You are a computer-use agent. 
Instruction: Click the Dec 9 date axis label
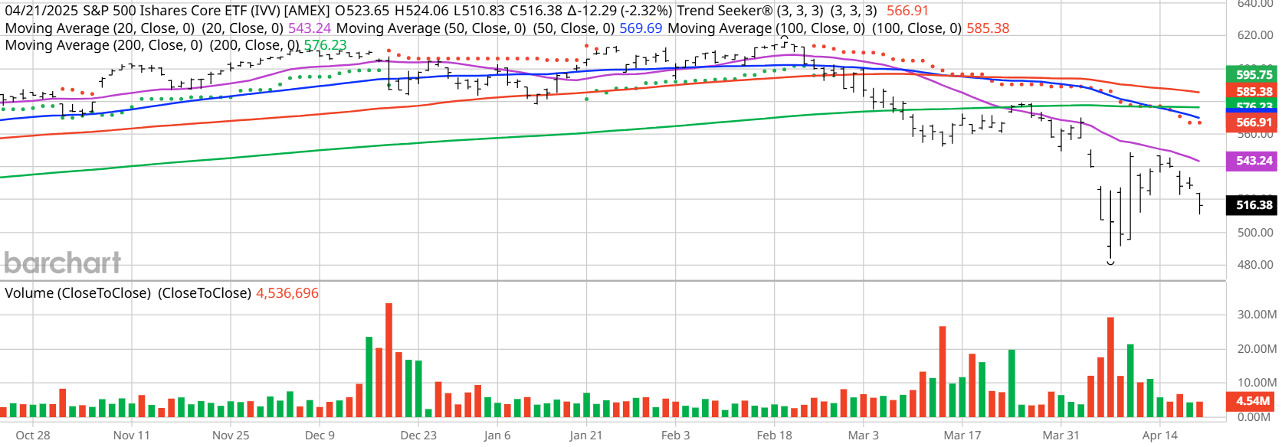tap(320, 435)
